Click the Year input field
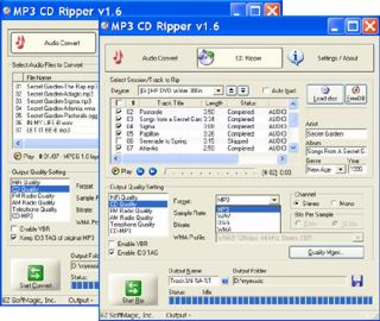The height and width of the screenshot is (321, 380). [x=357, y=169]
